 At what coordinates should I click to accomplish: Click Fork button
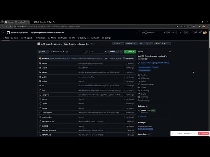pyautogui.click(x=145, y=44)
